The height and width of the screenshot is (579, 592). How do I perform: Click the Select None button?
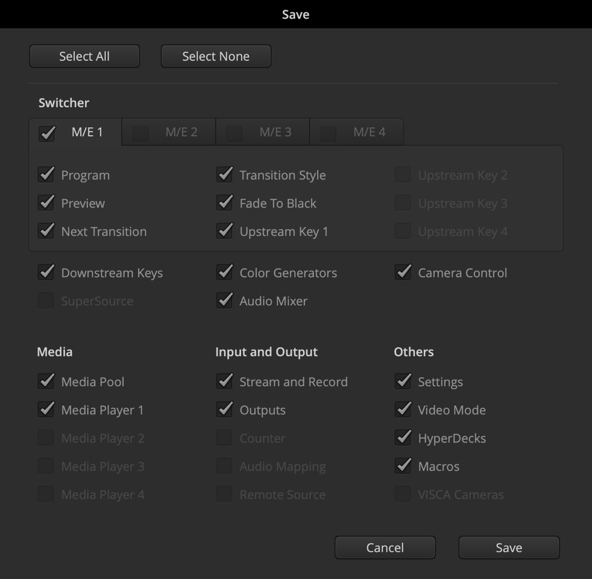[x=215, y=56]
